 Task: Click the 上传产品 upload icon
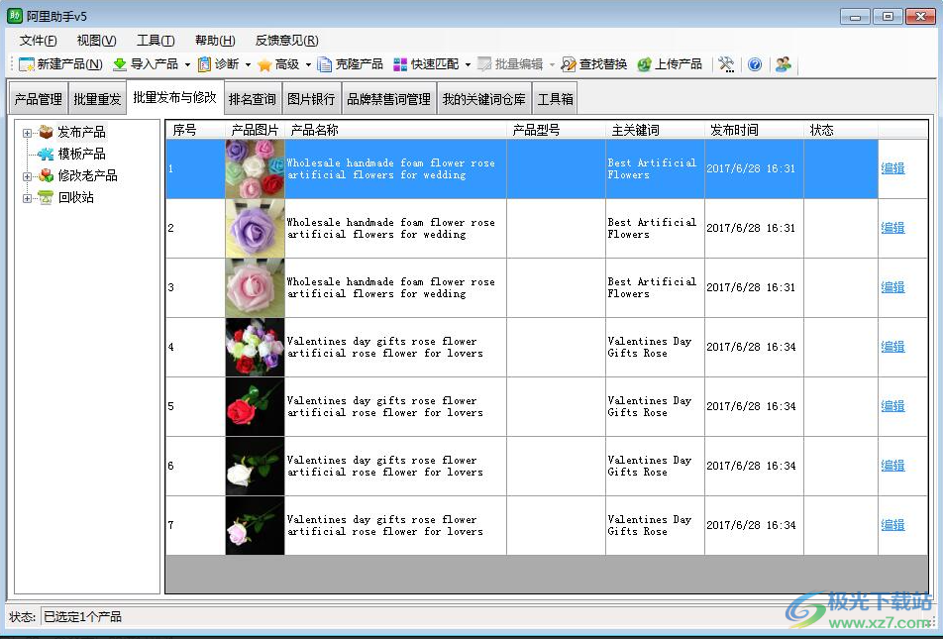pyautogui.click(x=644, y=64)
